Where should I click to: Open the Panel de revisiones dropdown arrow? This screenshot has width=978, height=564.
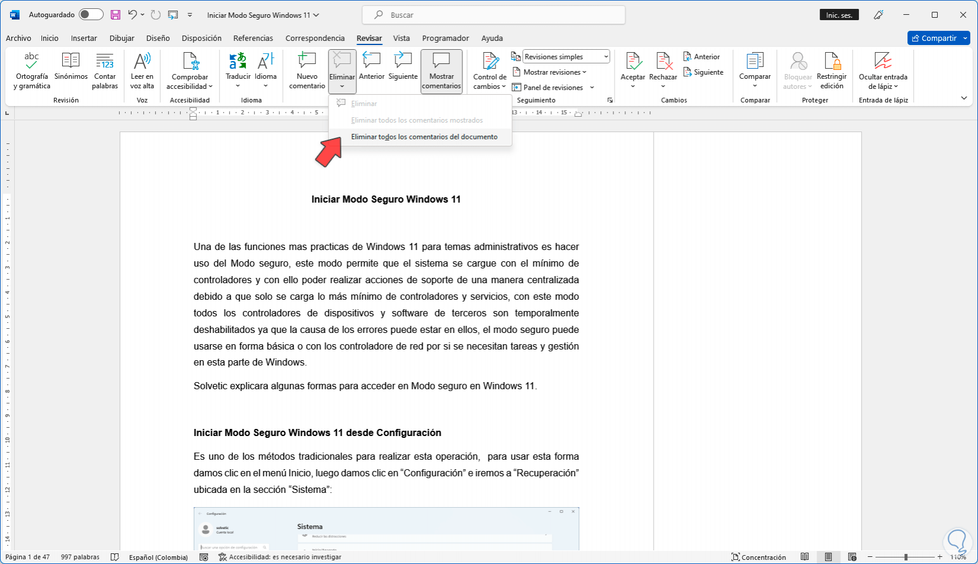[x=592, y=88]
